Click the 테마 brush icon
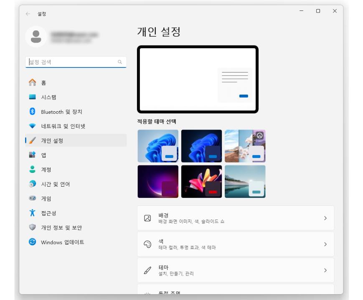 [147, 270]
